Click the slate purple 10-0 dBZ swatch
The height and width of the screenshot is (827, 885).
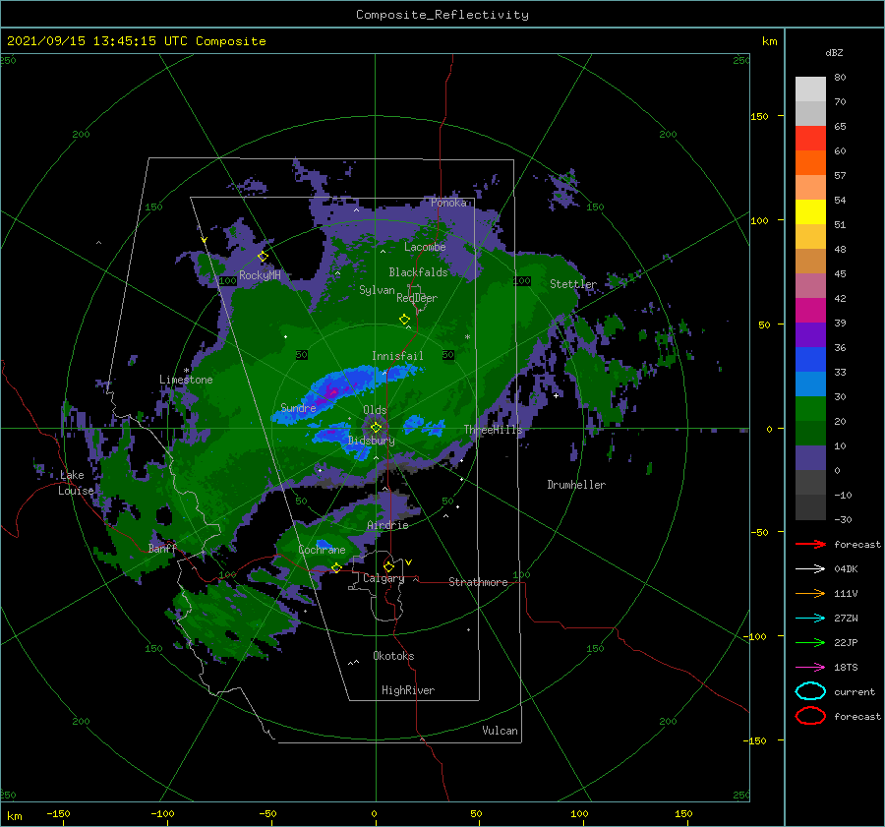[810, 458]
